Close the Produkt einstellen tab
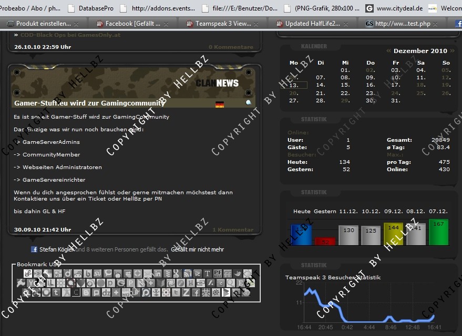462x336 pixels. tap(76, 24)
